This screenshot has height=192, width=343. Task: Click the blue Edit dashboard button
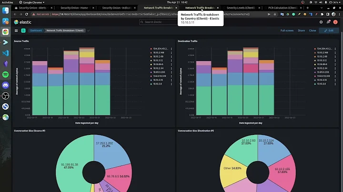[x=329, y=30]
